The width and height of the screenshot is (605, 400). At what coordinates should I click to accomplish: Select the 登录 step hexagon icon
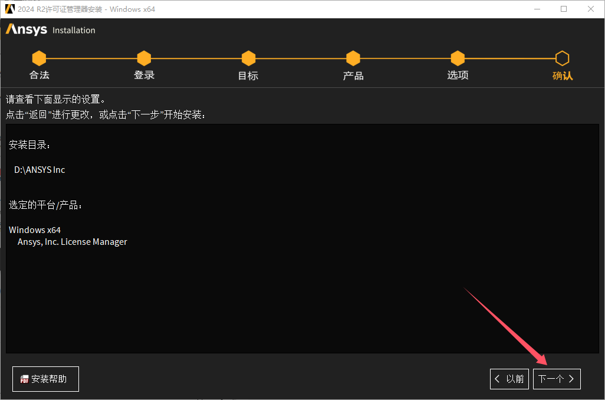(x=144, y=58)
